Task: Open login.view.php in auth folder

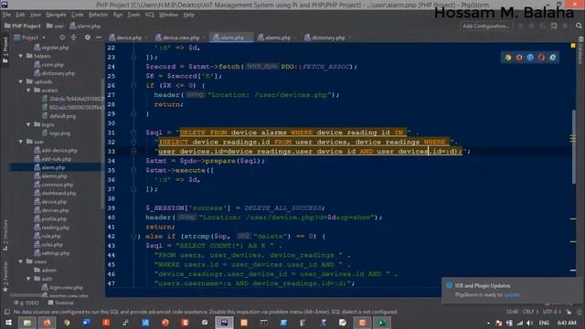Action: [62, 288]
